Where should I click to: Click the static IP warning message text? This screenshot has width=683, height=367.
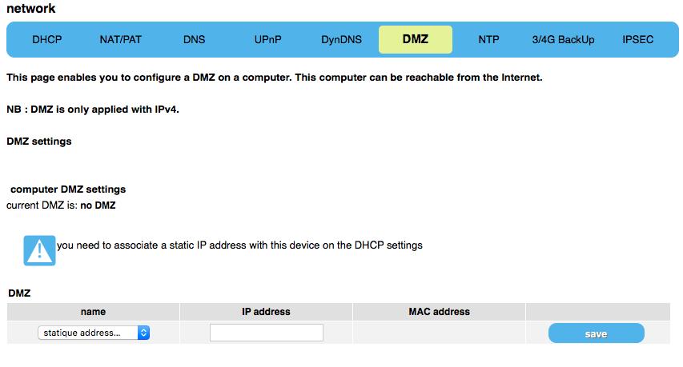239,245
